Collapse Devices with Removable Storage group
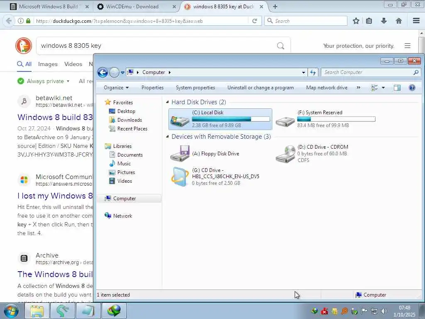The image size is (425, 319). tap(168, 136)
